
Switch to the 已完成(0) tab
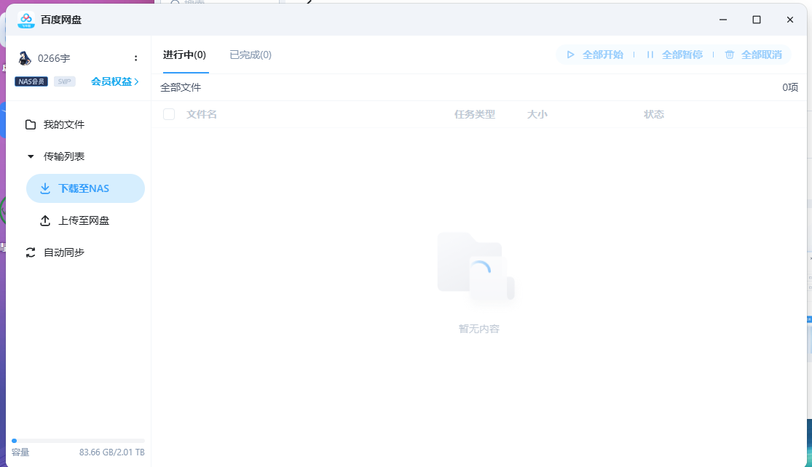(251, 55)
